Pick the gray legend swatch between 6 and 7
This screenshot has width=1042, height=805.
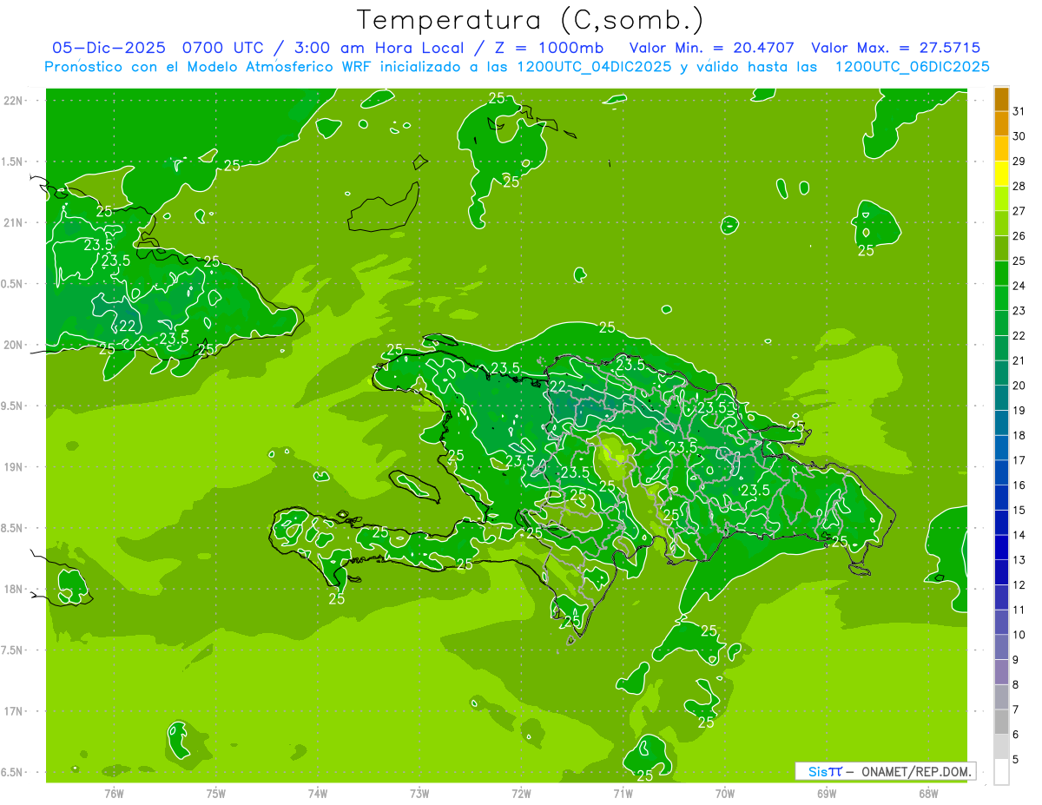1001,722
